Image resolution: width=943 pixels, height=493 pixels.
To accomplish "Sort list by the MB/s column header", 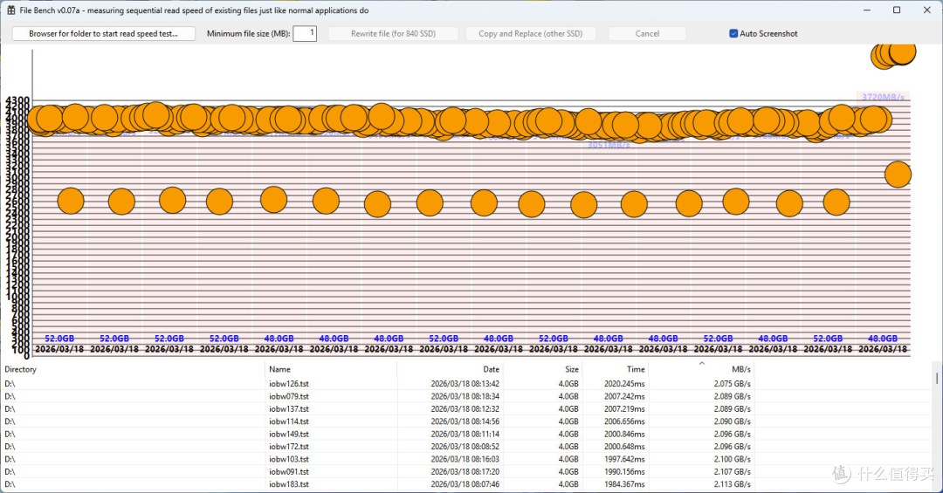I will [x=700, y=369].
